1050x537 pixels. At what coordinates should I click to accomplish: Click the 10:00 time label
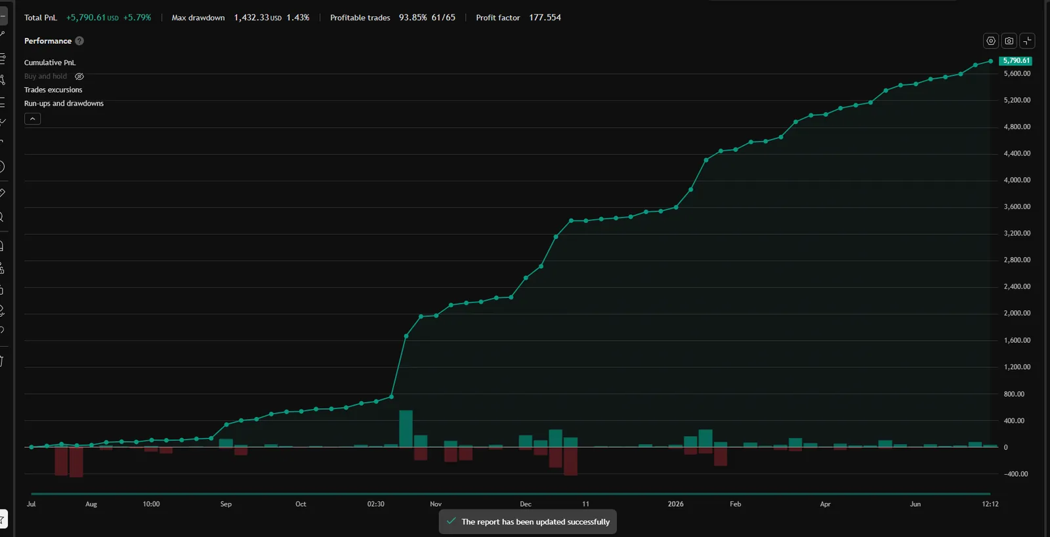coord(151,504)
